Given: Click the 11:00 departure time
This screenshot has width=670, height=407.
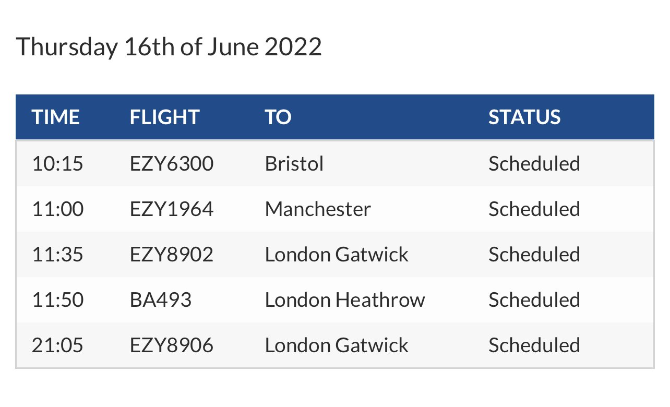Looking at the screenshot, I should (x=57, y=209).
